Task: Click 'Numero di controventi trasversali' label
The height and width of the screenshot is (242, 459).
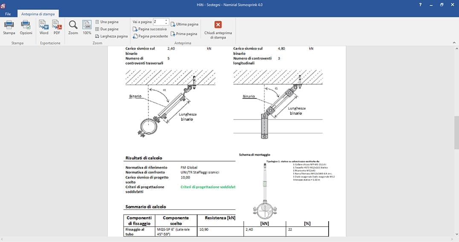Action: [144, 61]
